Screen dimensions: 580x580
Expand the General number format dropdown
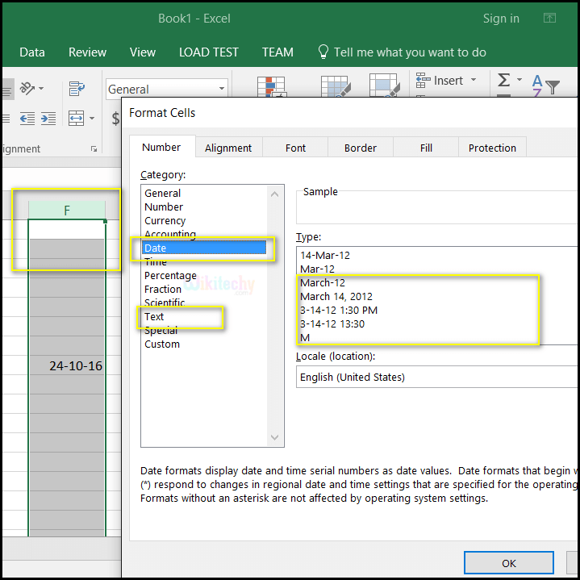(222, 89)
